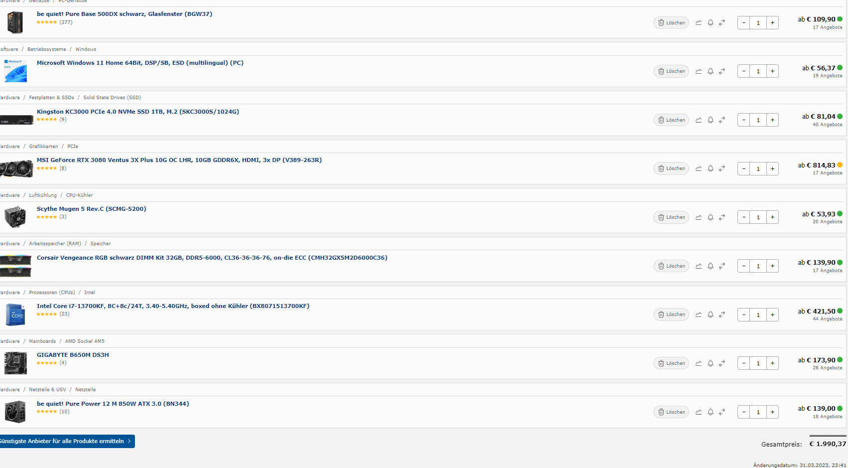Open the price history chart for Kingston KC3000 SSD
848x468 pixels.
(699, 120)
